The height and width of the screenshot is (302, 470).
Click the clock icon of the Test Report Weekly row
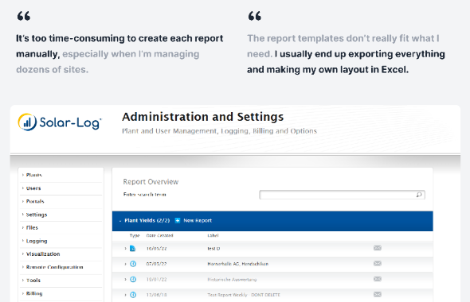[133, 295]
